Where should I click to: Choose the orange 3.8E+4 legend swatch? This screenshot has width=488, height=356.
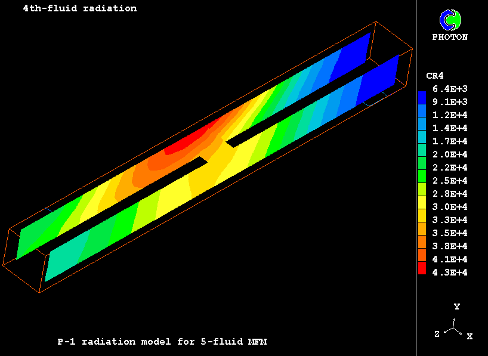coord(422,244)
